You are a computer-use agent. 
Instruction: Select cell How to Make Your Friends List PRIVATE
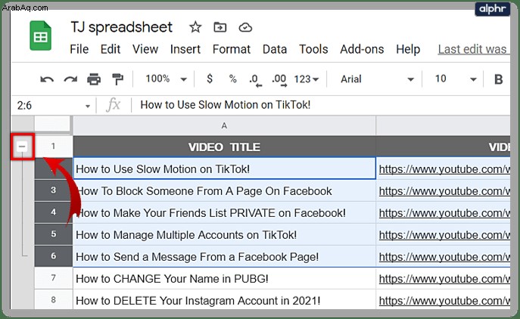click(224, 212)
